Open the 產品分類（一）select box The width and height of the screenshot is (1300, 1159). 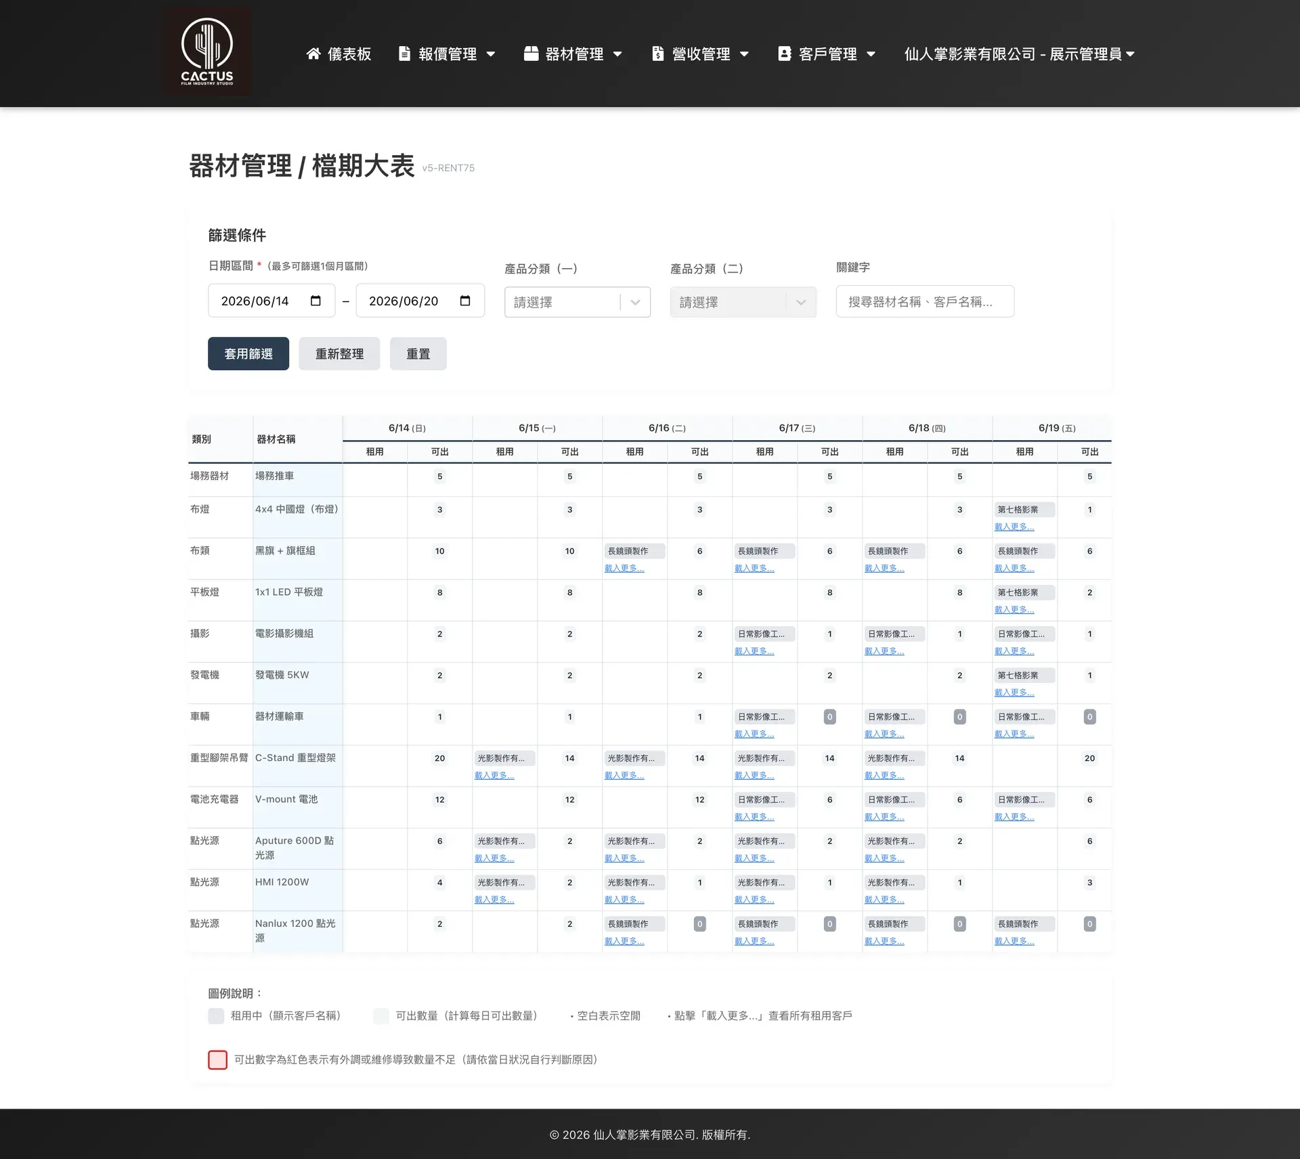pyautogui.click(x=577, y=302)
